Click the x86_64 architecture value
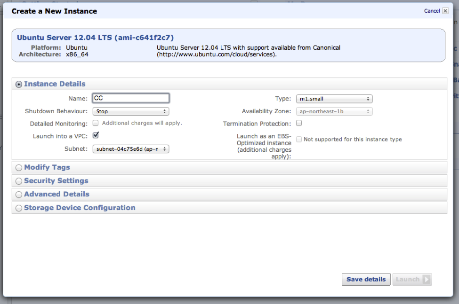The width and height of the screenshot is (459, 304). [77, 55]
